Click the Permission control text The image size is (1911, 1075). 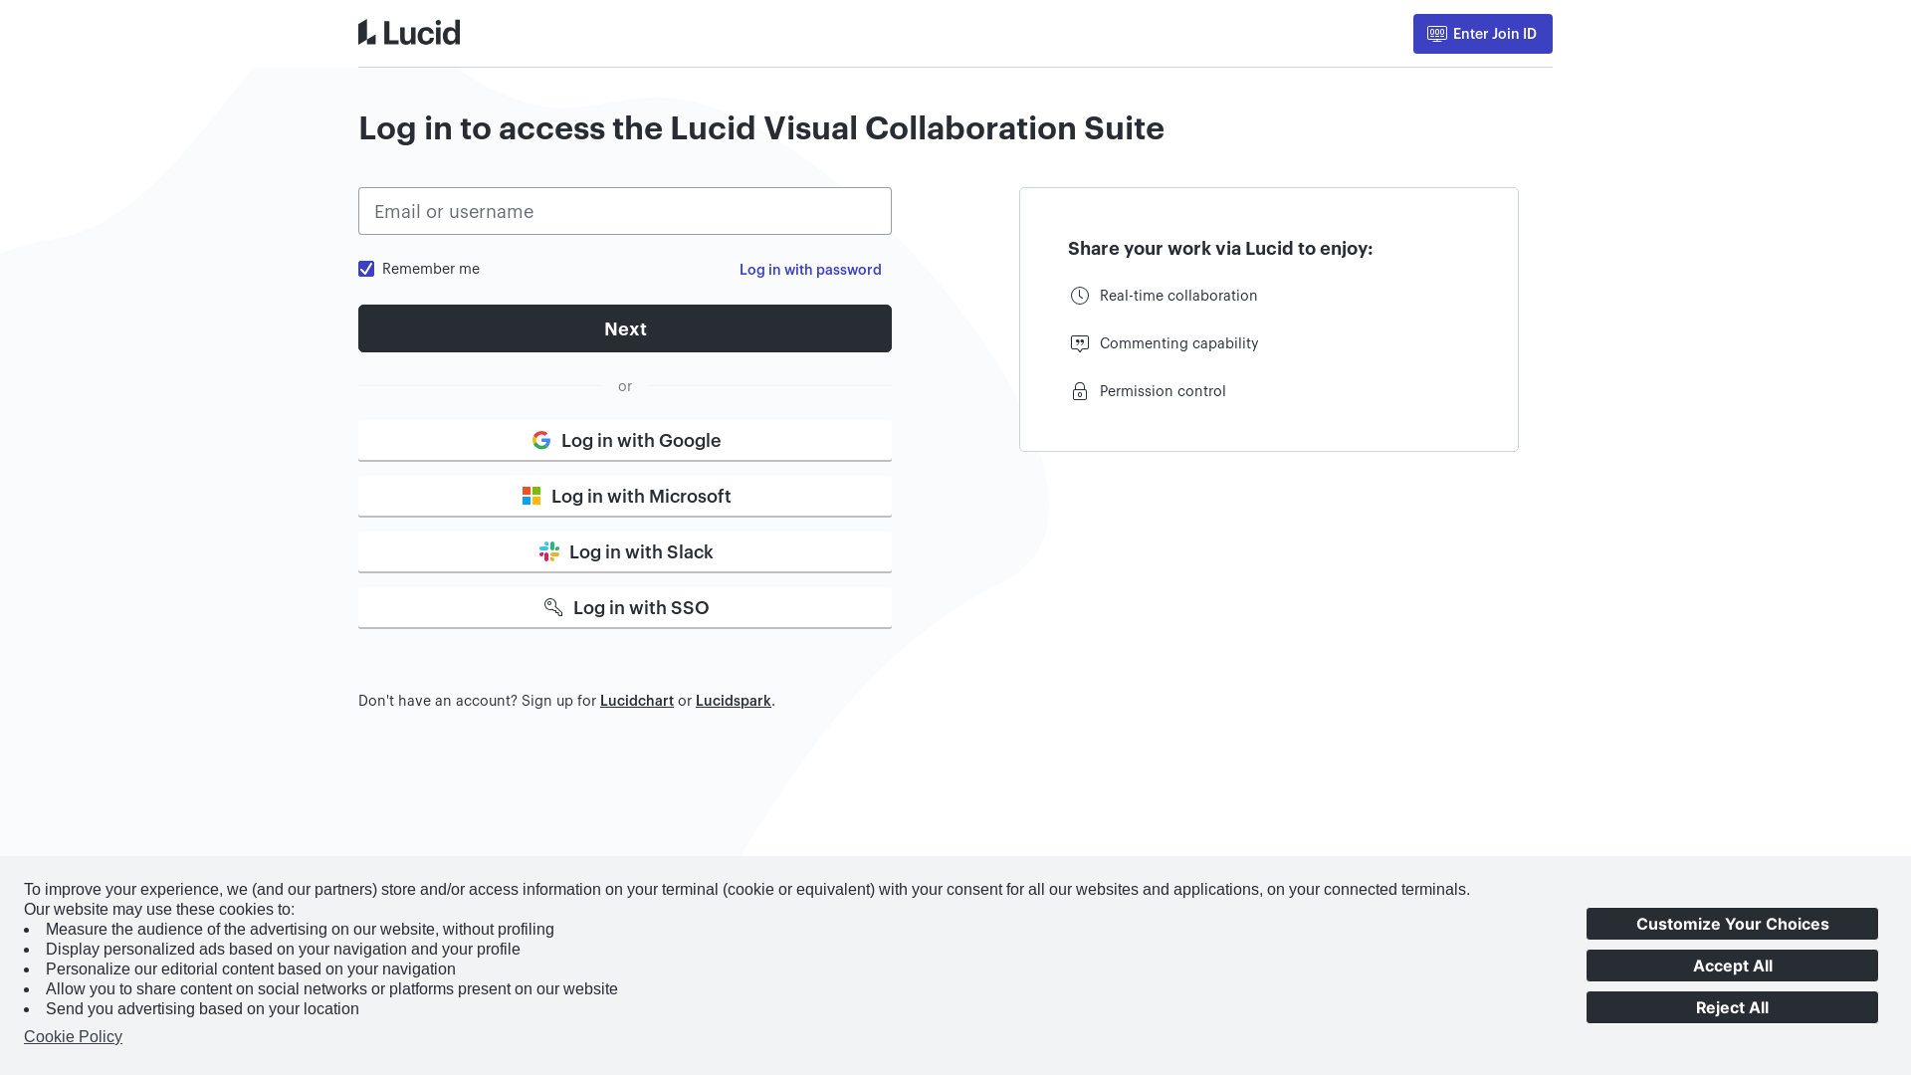(x=1163, y=391)
